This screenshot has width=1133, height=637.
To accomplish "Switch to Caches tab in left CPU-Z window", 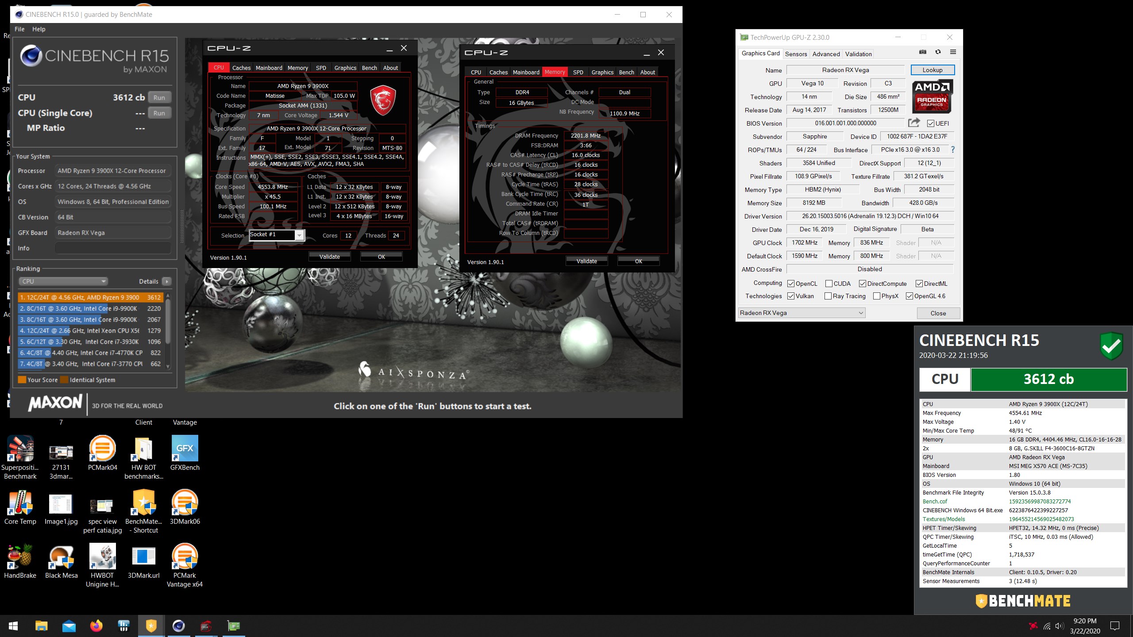I will [241, 68].
